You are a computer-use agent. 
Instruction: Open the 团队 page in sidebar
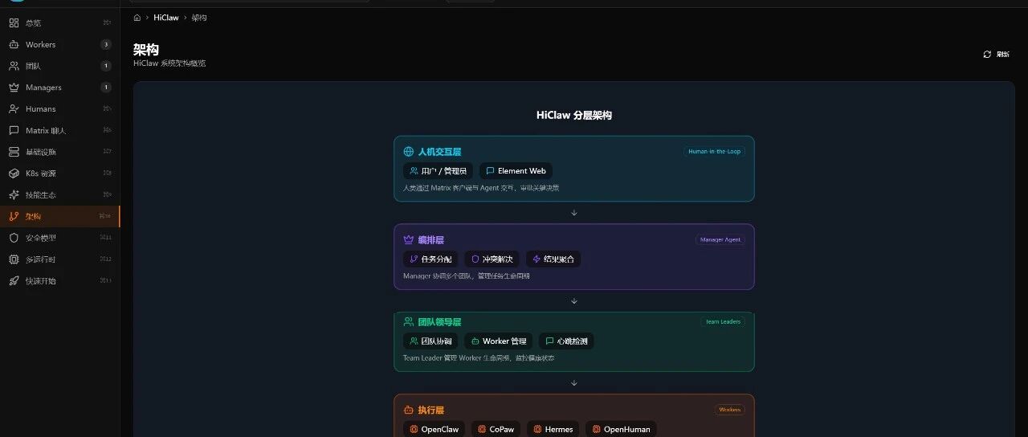pyautogui.click(x=60, y=66)
